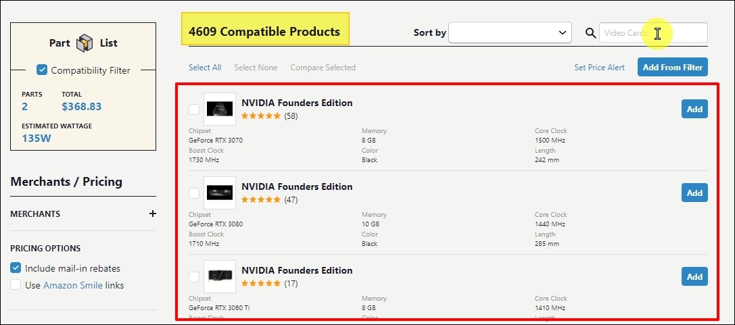The height and width of the screenshot is (325, 735).
Task: Click the parts count 2
Action: (x=24, y=106)
